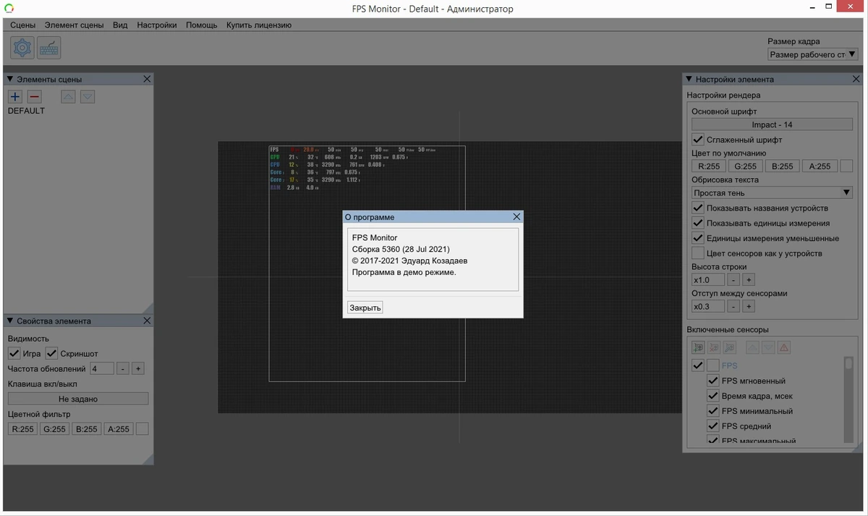Click the Закрыть button in About dialog
The height and width of the screenshot is (516, 868).
(x=365, y=308)
